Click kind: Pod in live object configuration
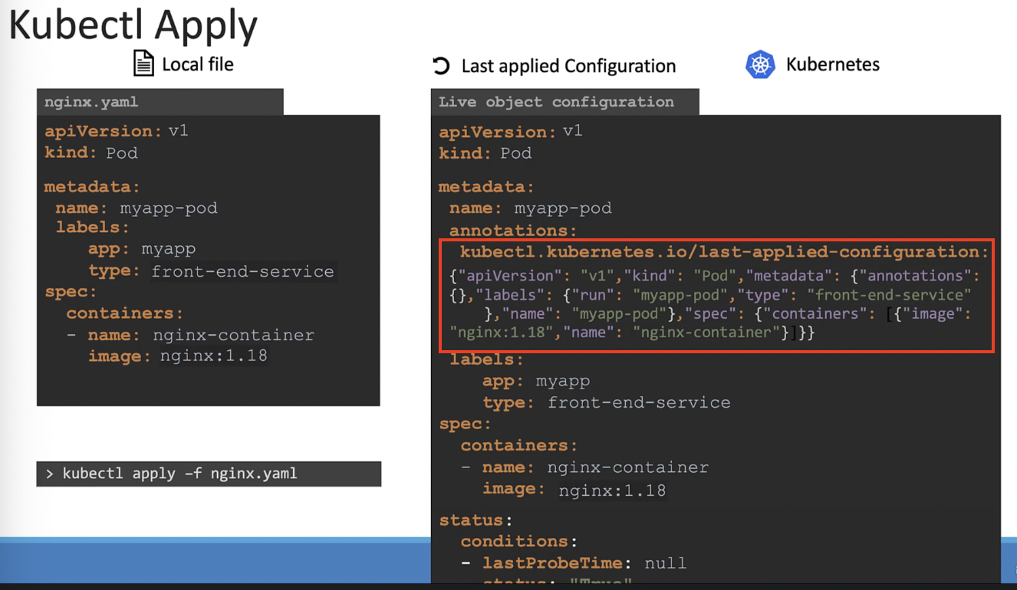The width and height of the screenshot is (1017, 590). [485, 153]
